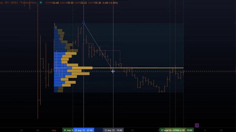Click the purple E earnings marker icon
This screenshot has width=236, height=132.
(197, 125)
